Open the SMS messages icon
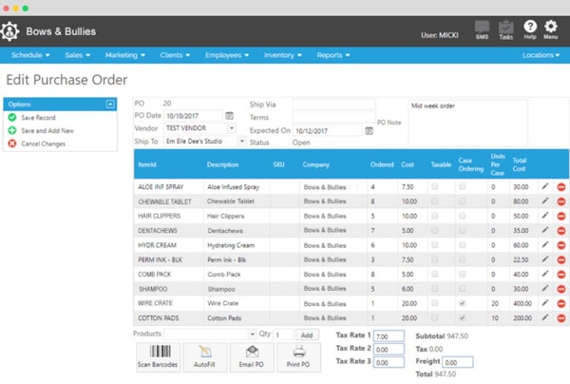Image resolution: width=570 pixels, height=384 pixels. [482, 29]
